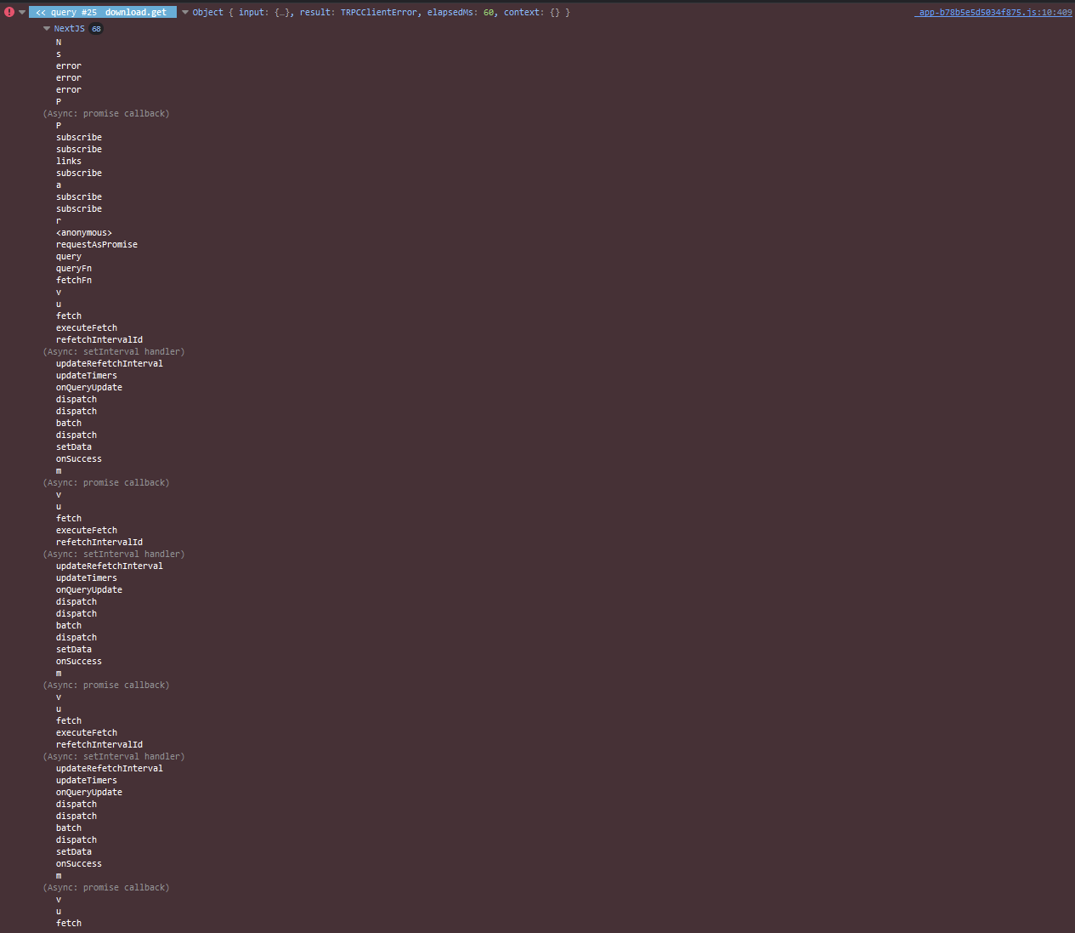Click the first onSuccess stack frame

78,458
